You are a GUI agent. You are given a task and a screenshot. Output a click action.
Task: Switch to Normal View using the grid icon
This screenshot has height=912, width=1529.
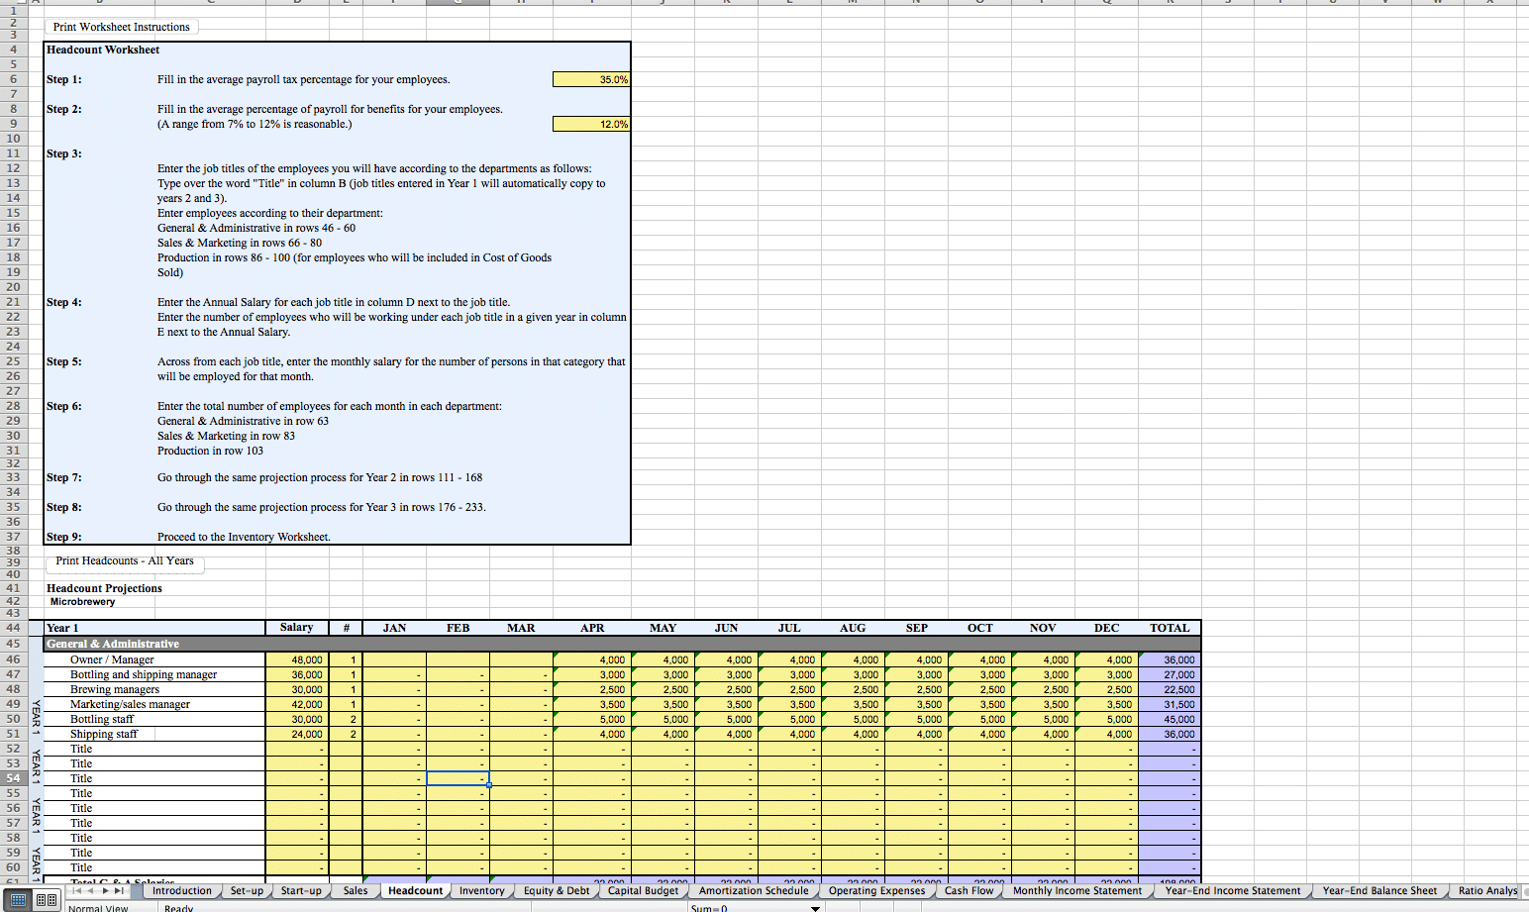[18, 900]
